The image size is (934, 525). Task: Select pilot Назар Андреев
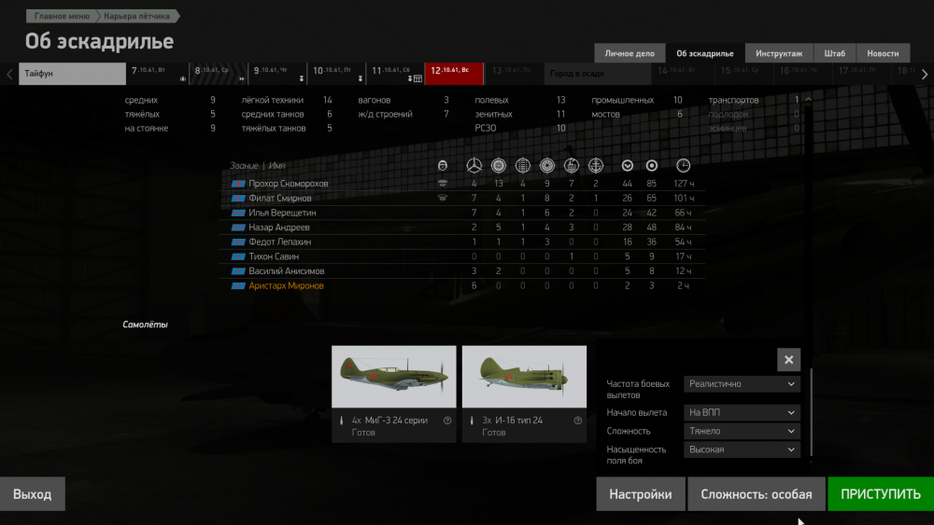pos(461,228)
